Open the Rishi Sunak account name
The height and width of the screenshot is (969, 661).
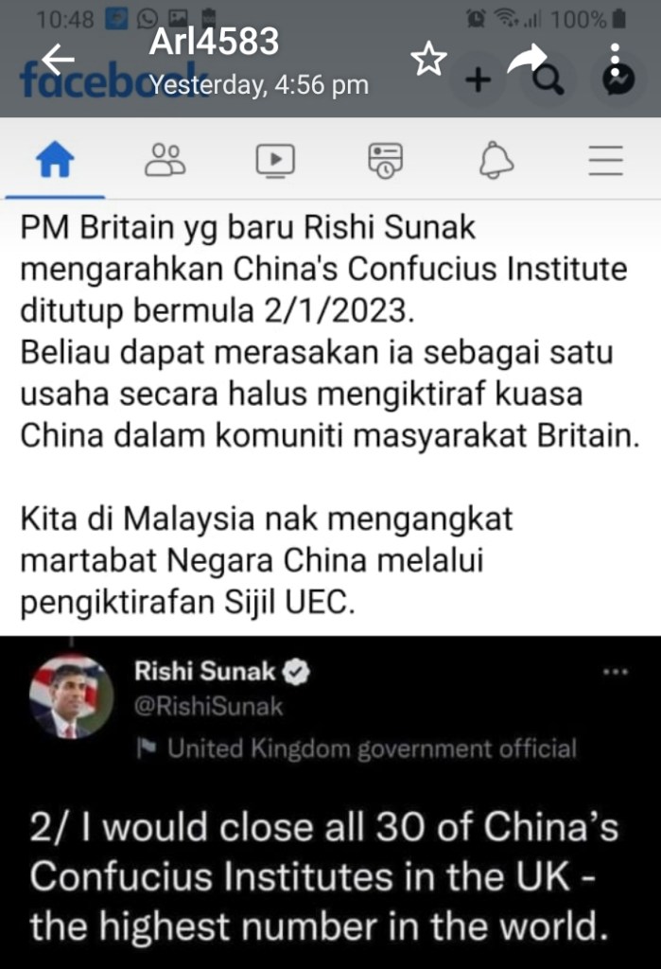pos(204,671)
